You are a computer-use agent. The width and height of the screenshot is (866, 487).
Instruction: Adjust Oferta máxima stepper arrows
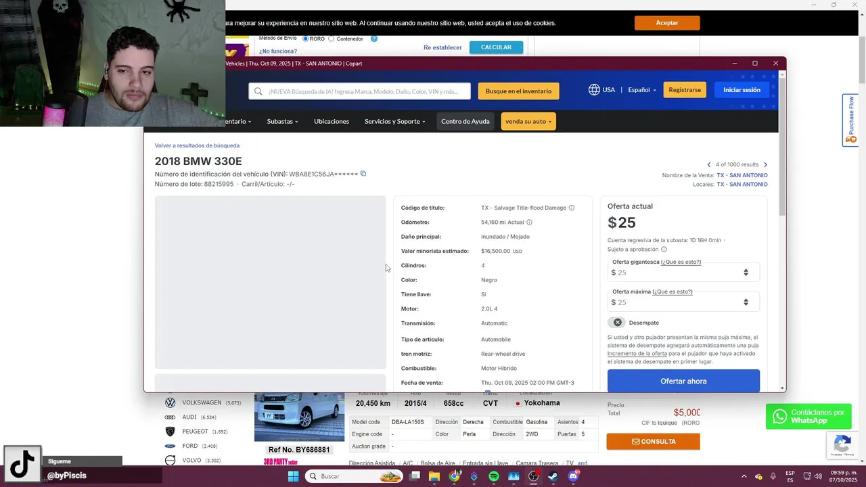[746, 302]
